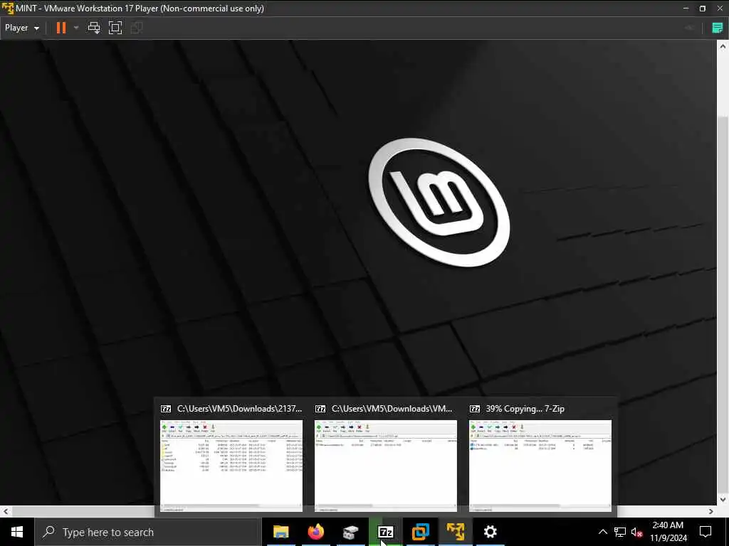Screen dimensions: 729x546
Task: Expand the power options dropdown arrow
Action: point(76,28)
